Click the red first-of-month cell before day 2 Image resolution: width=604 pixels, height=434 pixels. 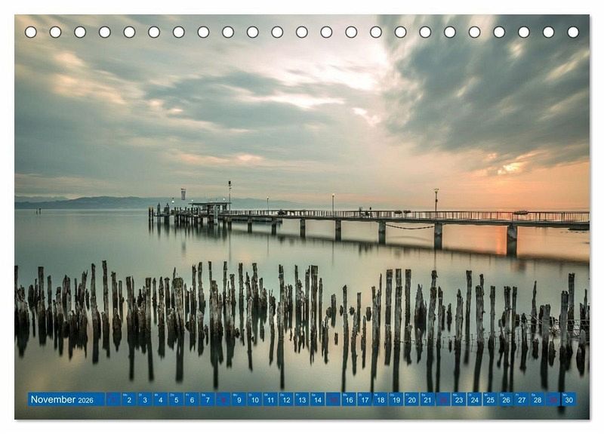113,399
